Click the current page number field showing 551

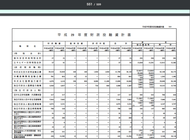point(89,4)
